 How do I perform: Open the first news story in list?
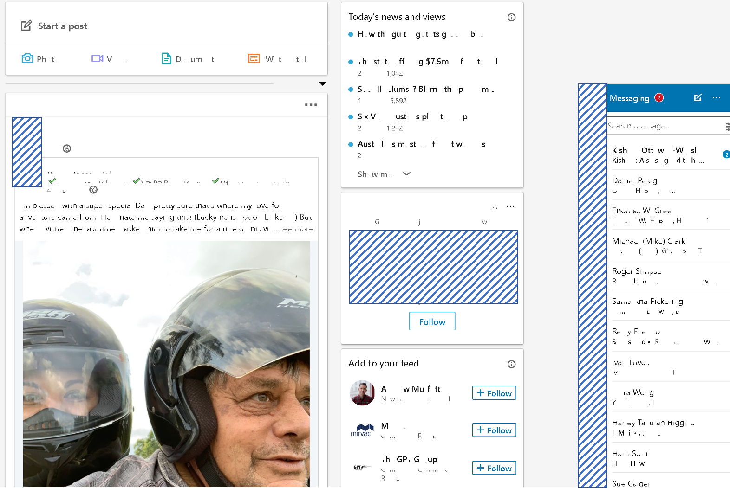(420, 34)
